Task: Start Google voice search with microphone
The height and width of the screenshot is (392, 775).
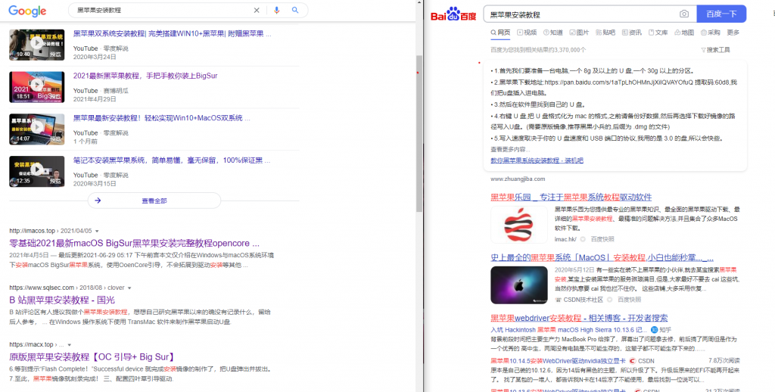Action: coord(277,11)
